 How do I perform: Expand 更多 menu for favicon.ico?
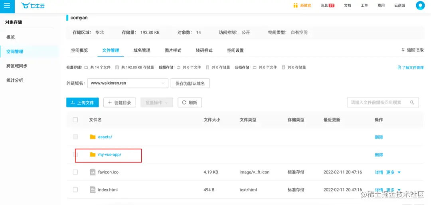pos(393,172)
